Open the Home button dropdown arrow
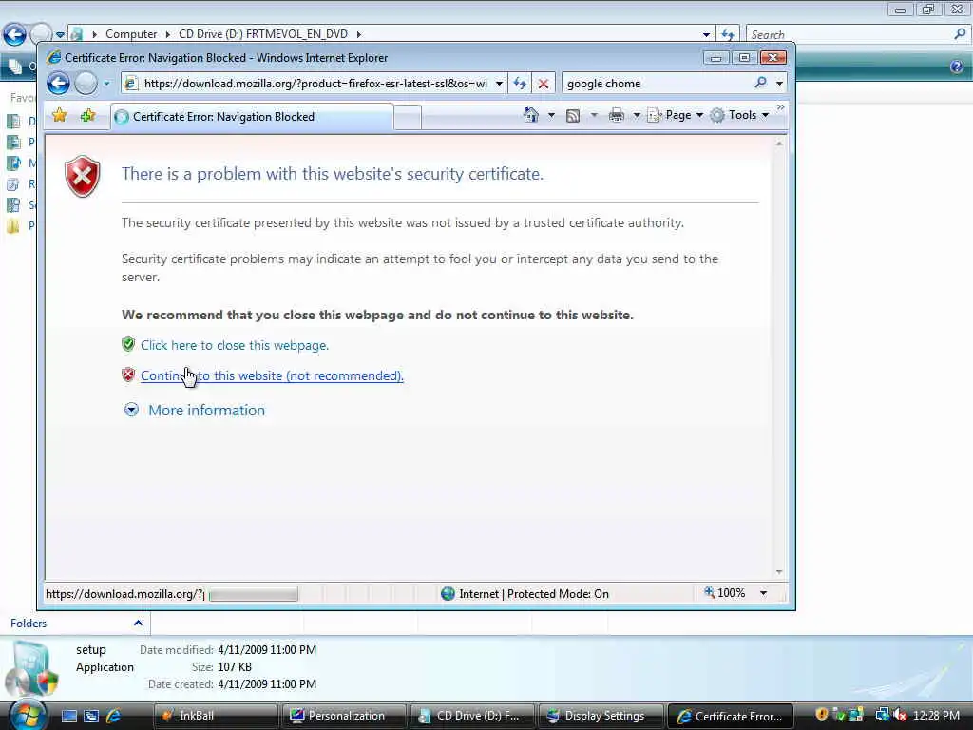 551,115
